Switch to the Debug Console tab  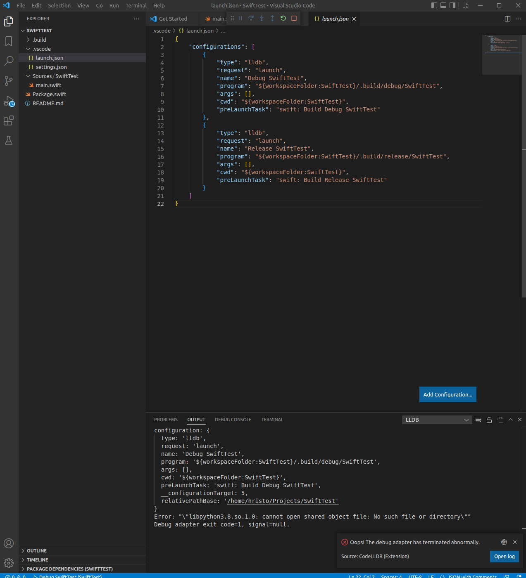[233, 420]
